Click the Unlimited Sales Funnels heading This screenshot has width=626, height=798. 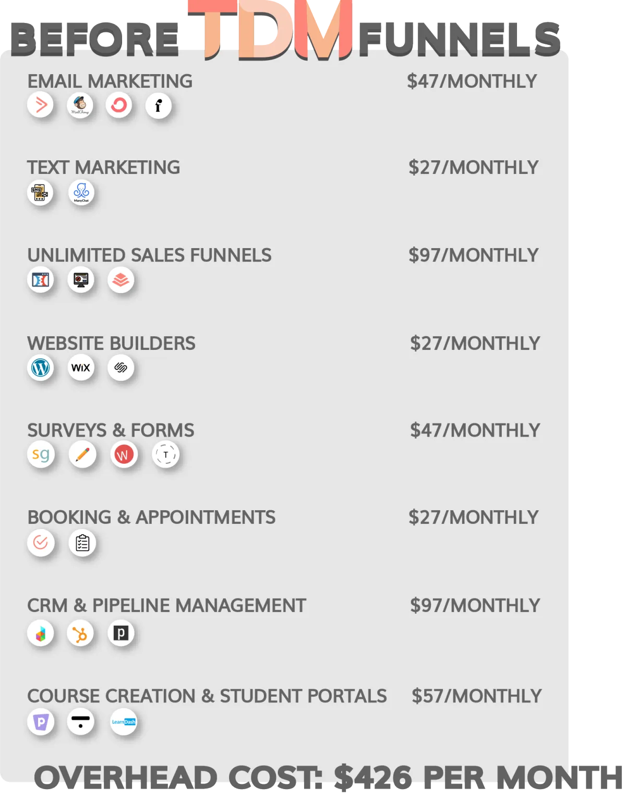[x=150, y=255]
